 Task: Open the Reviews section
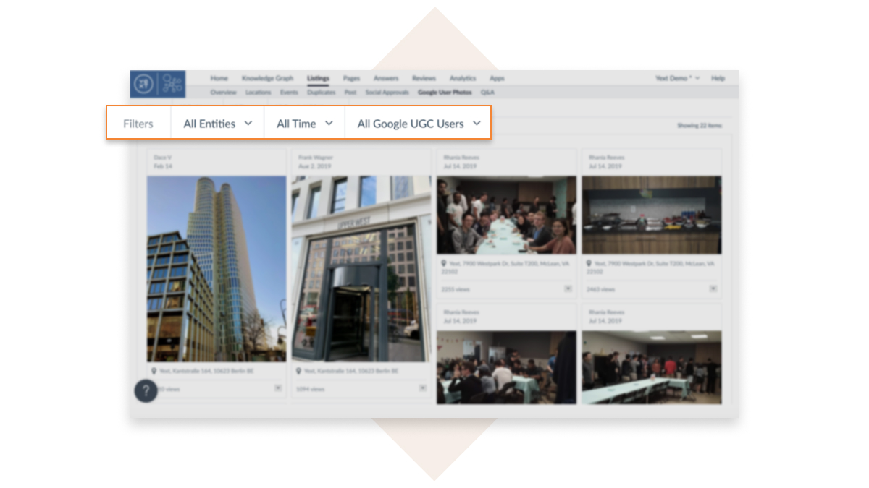point(424,78)
